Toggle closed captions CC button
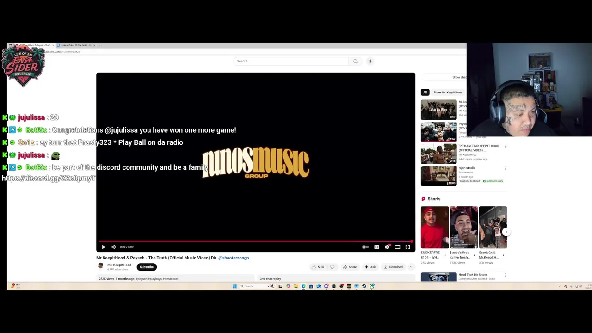 376,247
